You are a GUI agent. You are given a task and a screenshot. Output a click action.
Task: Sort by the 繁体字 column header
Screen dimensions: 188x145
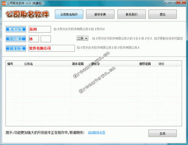point(114,64)
